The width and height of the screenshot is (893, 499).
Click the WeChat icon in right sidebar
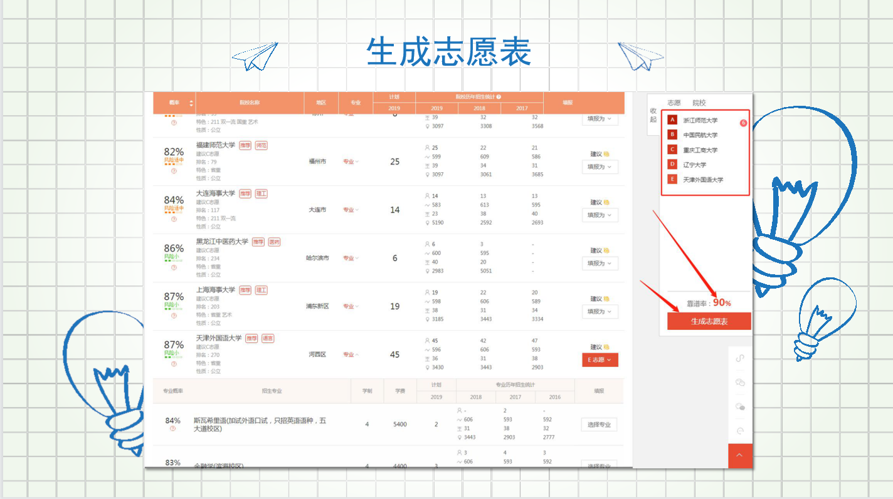tap(739, 383)
